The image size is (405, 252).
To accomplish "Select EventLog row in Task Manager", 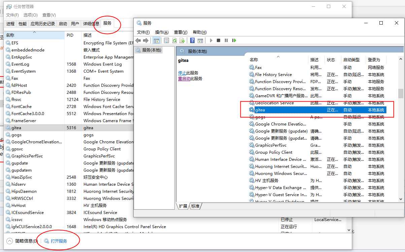I will point(69,64).
